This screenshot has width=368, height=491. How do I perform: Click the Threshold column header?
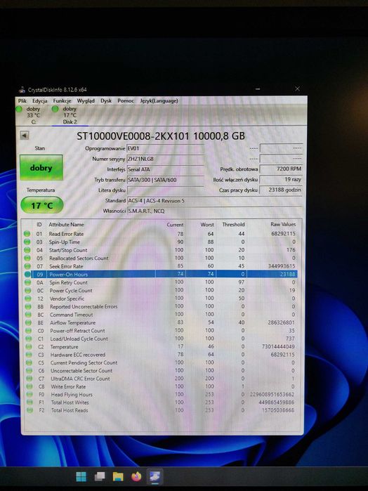233,225
